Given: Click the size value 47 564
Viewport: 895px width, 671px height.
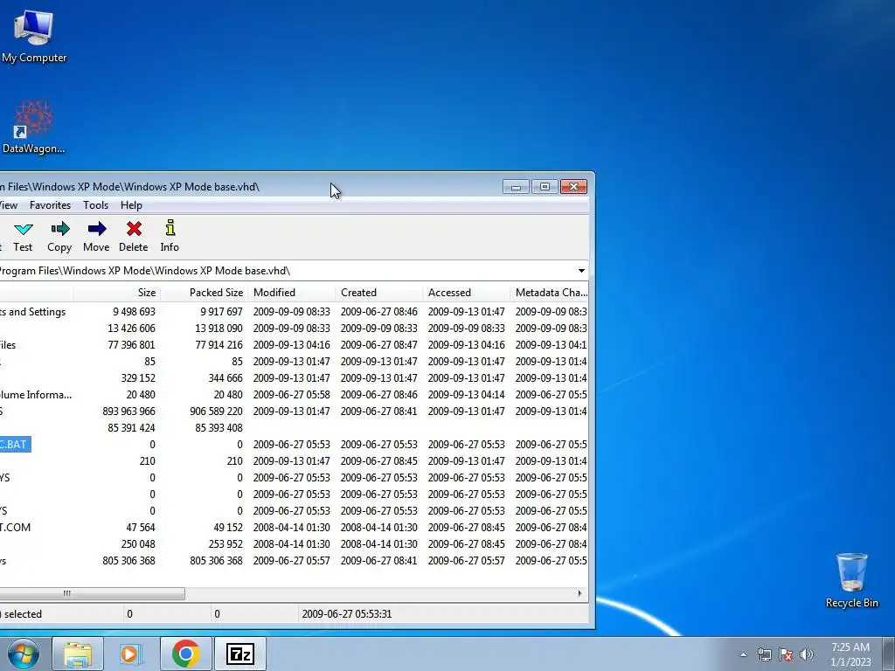Looking at the screenshot, I should pos(141,528).
